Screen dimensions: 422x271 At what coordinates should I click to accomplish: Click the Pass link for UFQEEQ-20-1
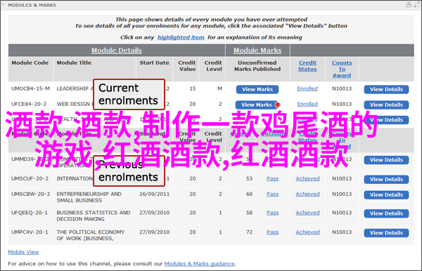[x=273, y=213]
